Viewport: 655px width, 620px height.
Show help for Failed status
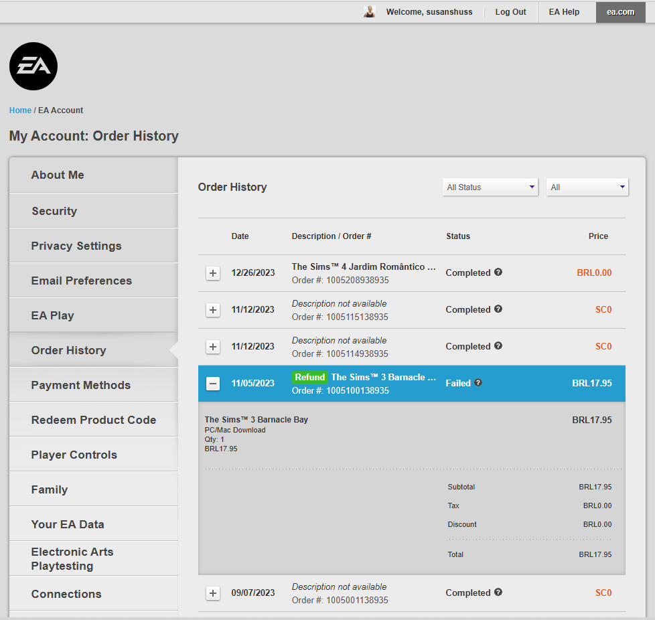click(478, 382)
